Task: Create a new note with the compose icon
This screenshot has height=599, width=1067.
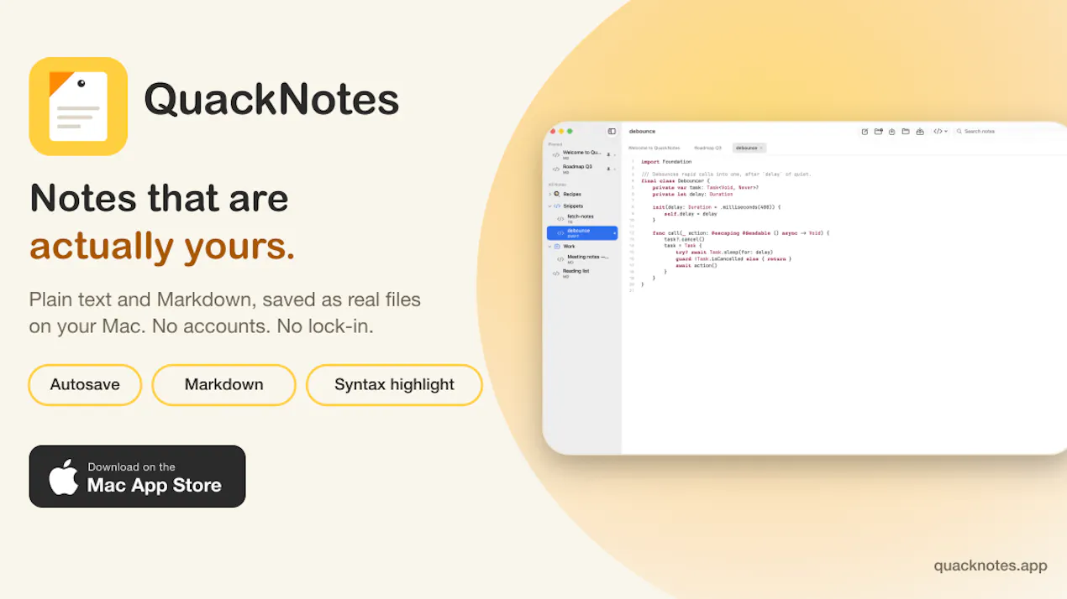Action: (865, 132)
